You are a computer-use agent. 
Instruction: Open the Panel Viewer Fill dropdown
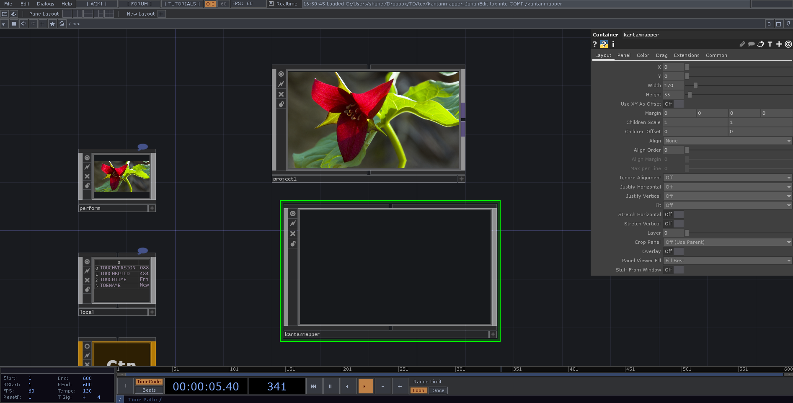coord(728,261)
